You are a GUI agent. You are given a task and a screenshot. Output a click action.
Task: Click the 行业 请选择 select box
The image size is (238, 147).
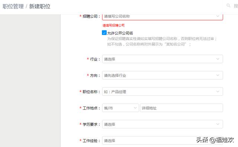[x=163, y=59]
